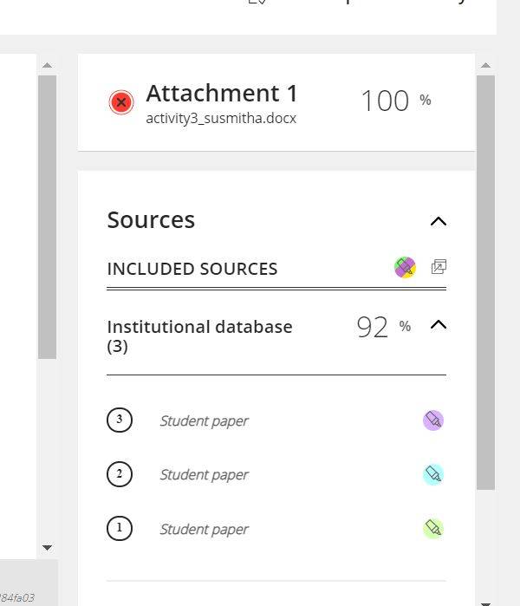Click down arrow of left pane scrollbar
The height and width of the screenshot is (606, 520).
(x=47, y=547)
